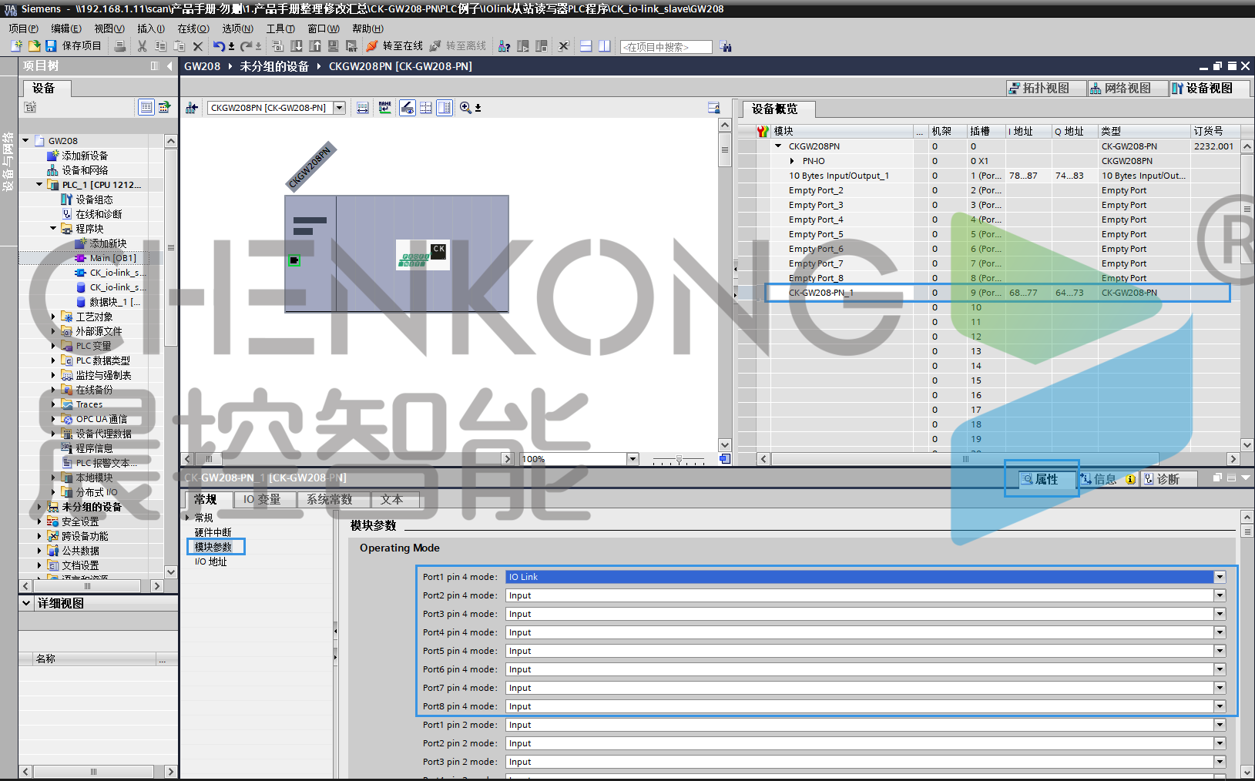Expand the PN-IO row in device overview
Viewport: 1255px width, 781px height.
click(x=792, y=161)
